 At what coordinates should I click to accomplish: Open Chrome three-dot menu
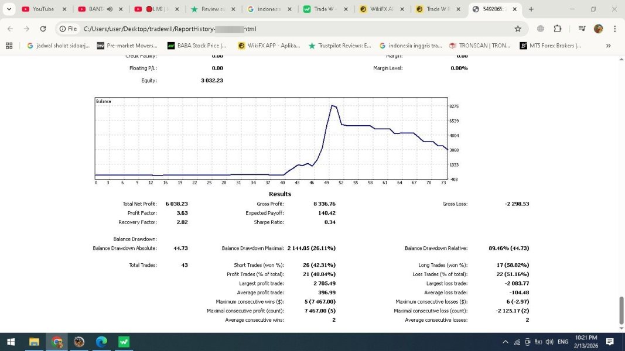(614, 29)
